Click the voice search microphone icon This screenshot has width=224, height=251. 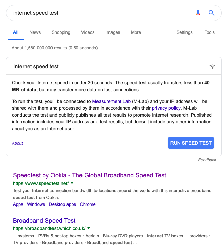tap(198, 13)
